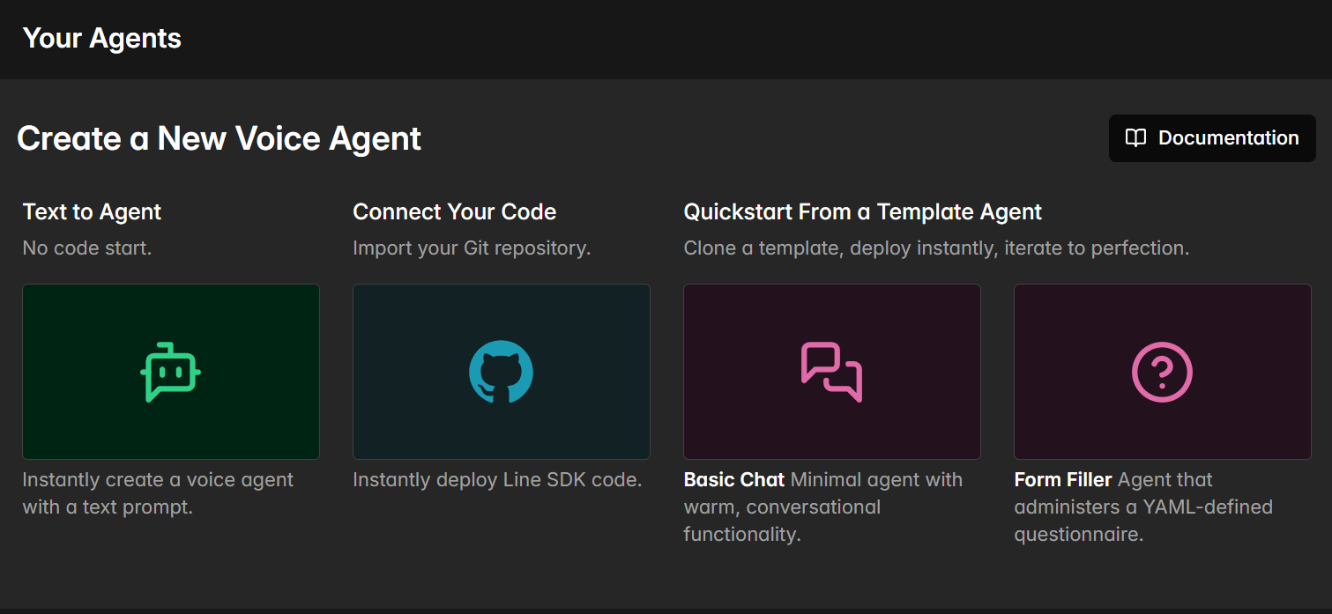
Task: Click Quickstart From a Template Agent heading
Action: pyautogui.click(x=862, y=212)
